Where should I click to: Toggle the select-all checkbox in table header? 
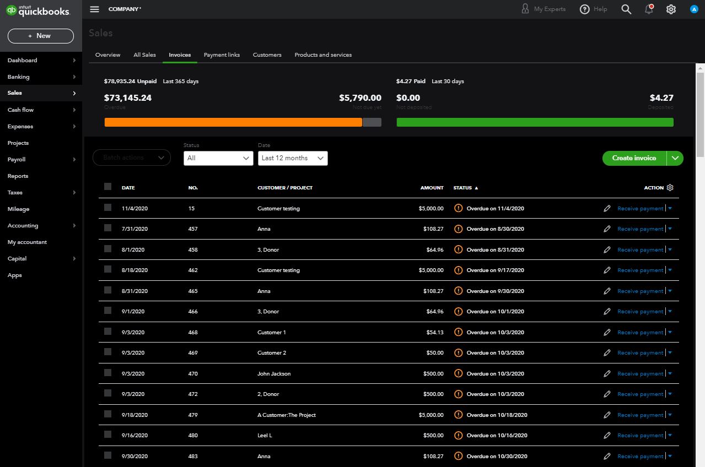click(107, 187)
